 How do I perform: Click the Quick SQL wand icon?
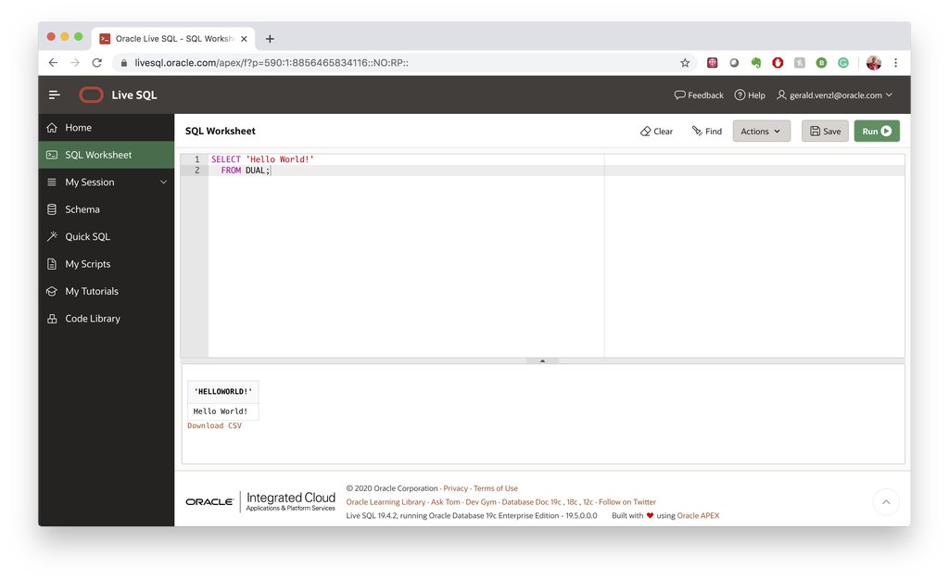tap(52, 236)
